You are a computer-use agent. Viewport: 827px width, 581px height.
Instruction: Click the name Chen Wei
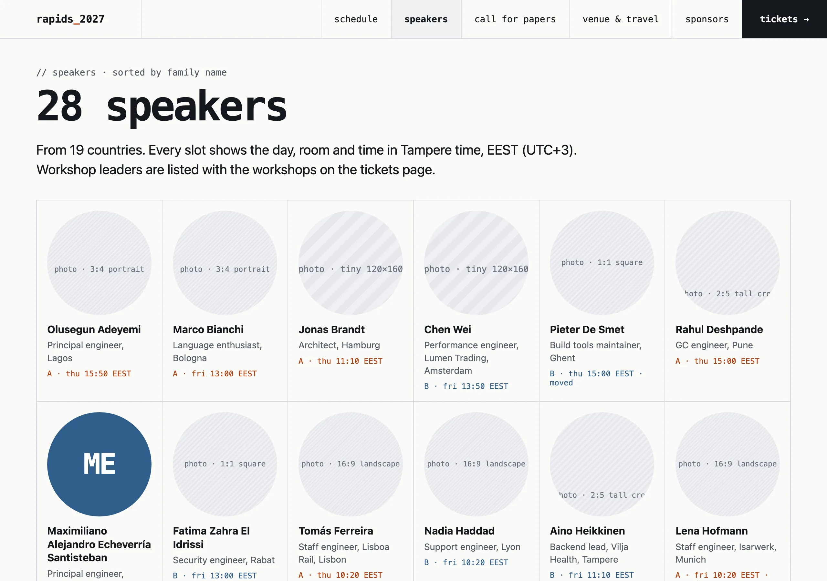pyautogui.click(x=447, y=329)
